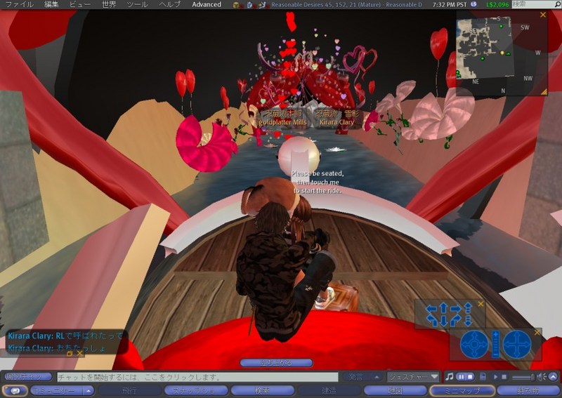Pause the music stream
The height and width of the screenshot is (398, 562).
(x=462, y=377)
